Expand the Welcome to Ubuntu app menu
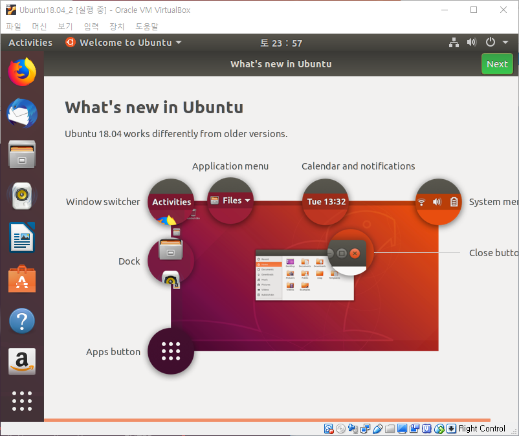519x436 pixels. point(124,43)
